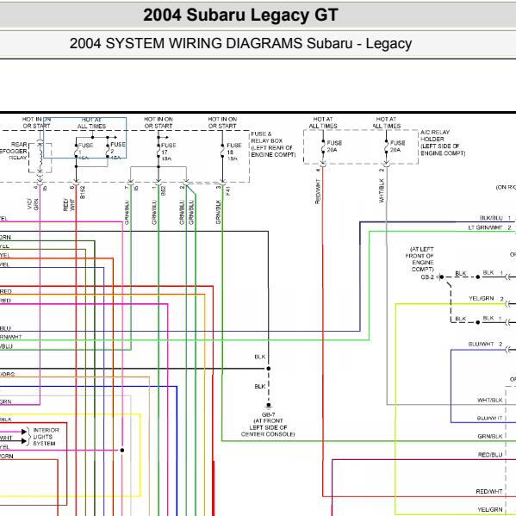Click the "(AT LEFT FRONT OF ENGINE COMPT)" note
The width and height of the screenshot is (516, 516).
pyautogui.click(x=420, y=259)
